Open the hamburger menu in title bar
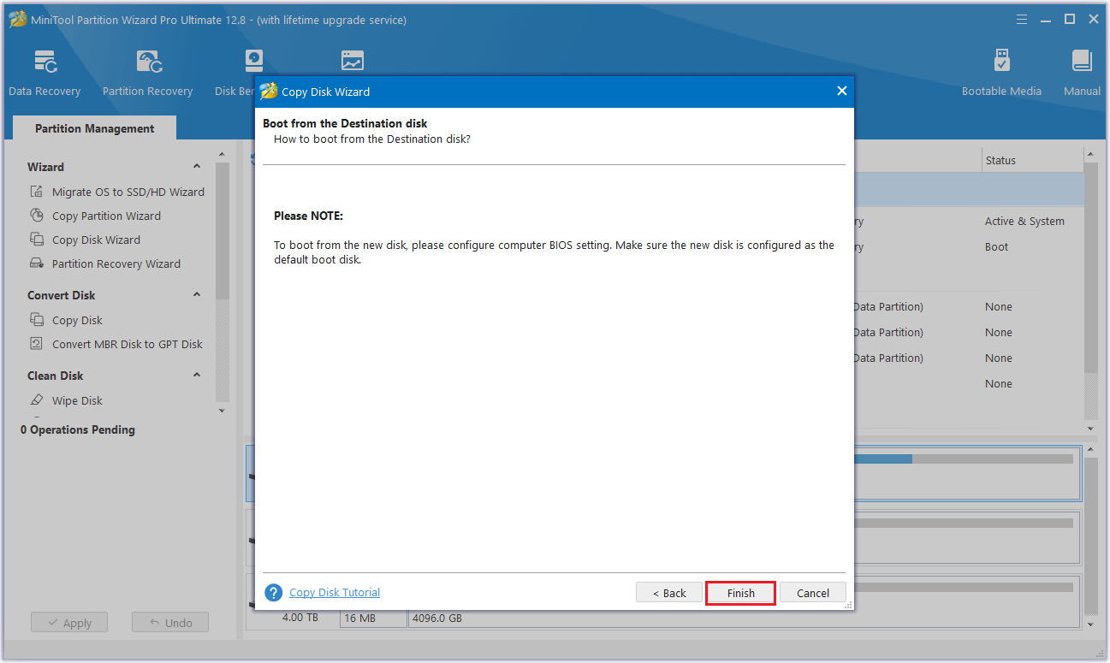Viewport: 1110px width, 663px height. 1021,19
